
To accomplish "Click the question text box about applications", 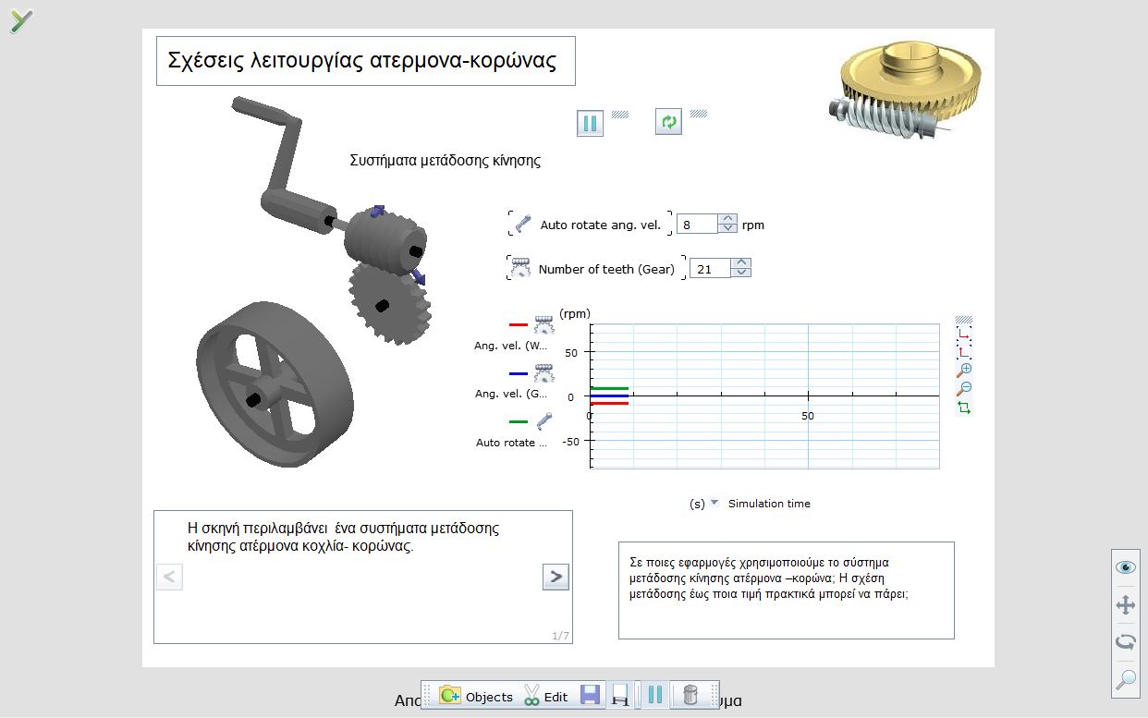I will coord(786,590).
